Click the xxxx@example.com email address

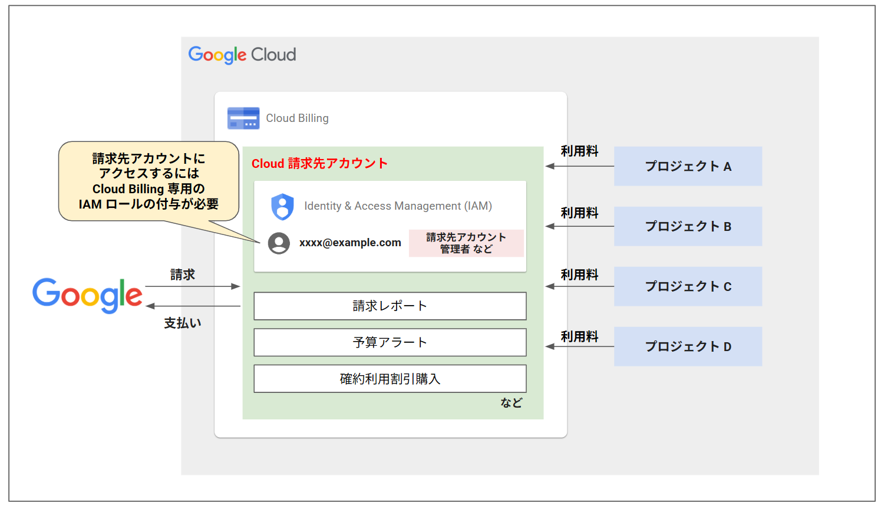click(350, 243)
